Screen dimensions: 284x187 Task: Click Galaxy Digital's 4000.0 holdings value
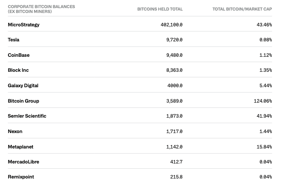(x=175, y=86)
